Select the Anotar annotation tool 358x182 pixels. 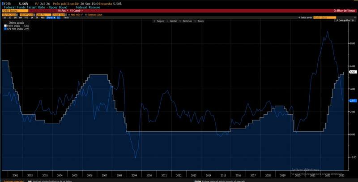(x=173, y=21)
